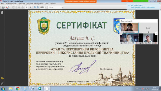Click the zoom in circle button
Screen dimensions: 161x91
point(38,7)
